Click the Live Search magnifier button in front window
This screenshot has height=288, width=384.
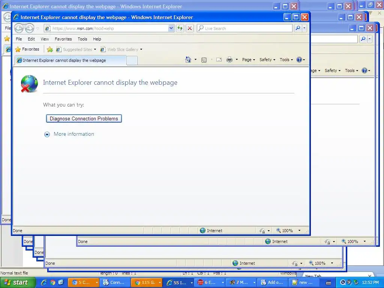click(297, 28)
